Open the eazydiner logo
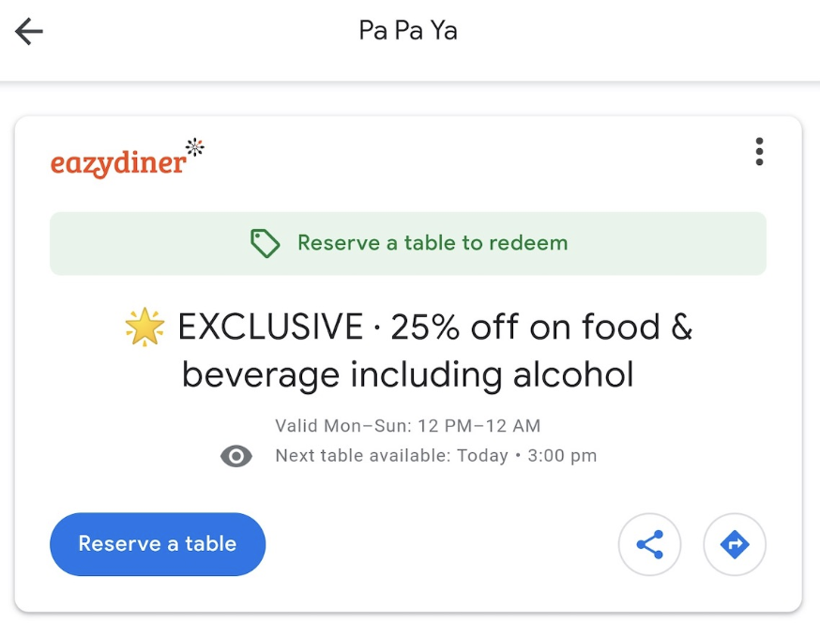 pyautogui.click(x=118, y=164)
